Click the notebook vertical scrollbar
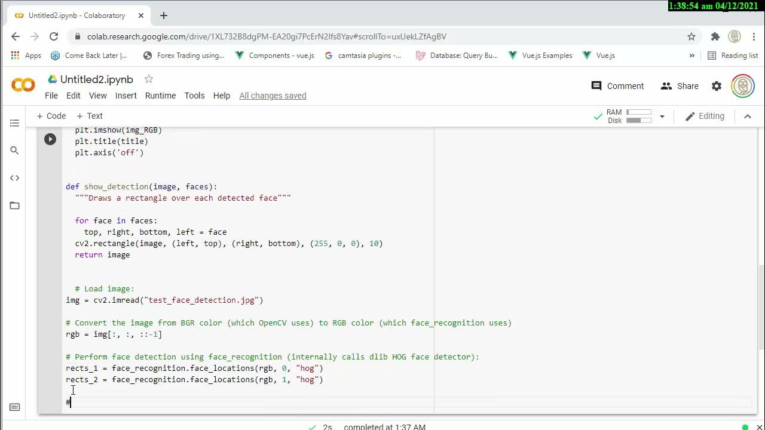765x430 pixels. click(761, 308)
